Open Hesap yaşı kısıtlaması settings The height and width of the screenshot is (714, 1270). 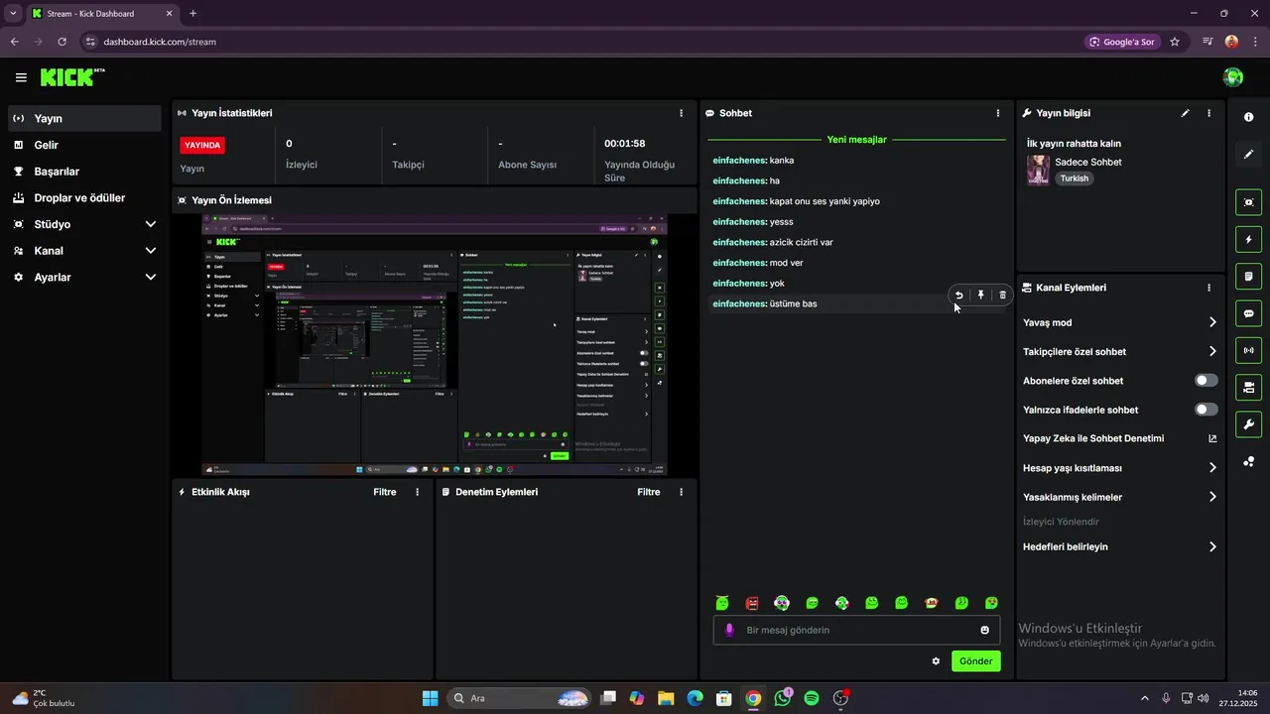point(1120,468)
